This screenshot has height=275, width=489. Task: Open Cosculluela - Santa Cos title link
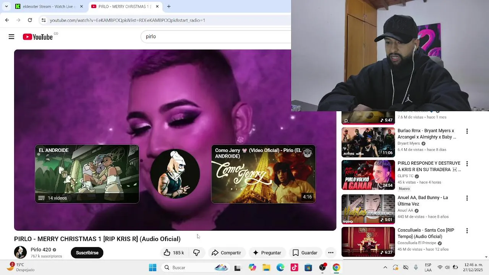pos(426,233)
